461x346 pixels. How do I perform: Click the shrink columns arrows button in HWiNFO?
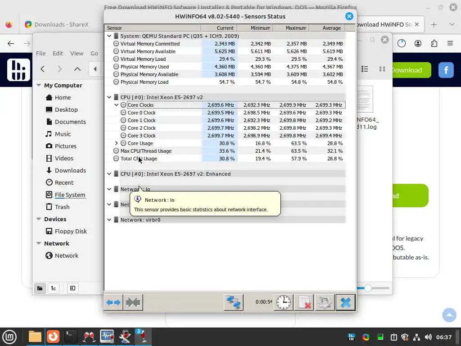pyautogui.click(x=133, y=302)
